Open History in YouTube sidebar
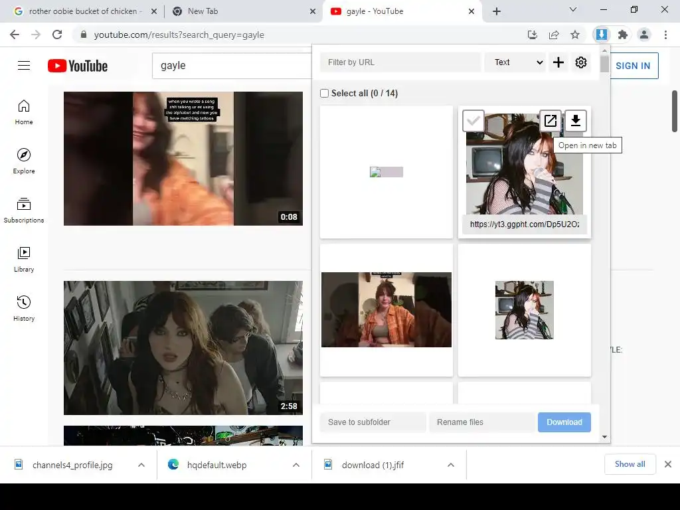The image size is (680, 510). coord(24,308)
